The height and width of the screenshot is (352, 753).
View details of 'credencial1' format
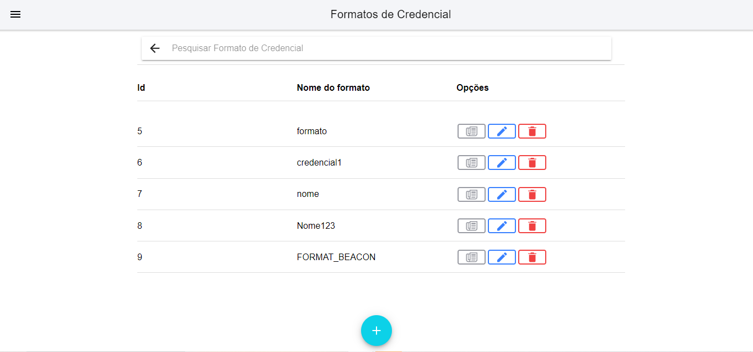tap(471, 163)
